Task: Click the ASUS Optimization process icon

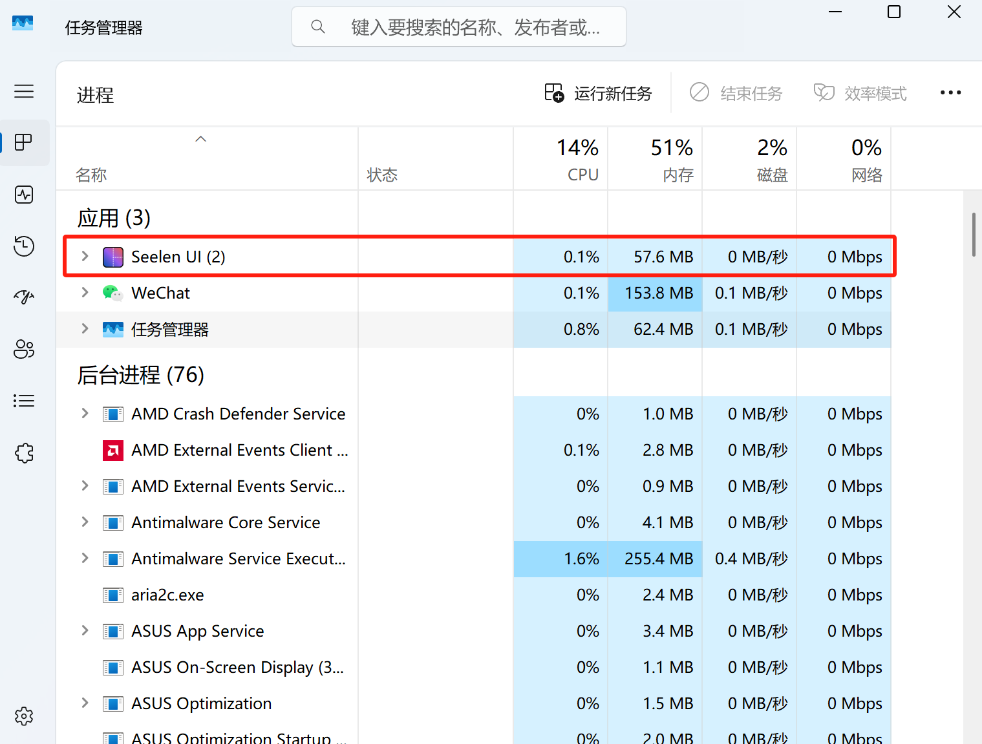Action: pos(113,703)
